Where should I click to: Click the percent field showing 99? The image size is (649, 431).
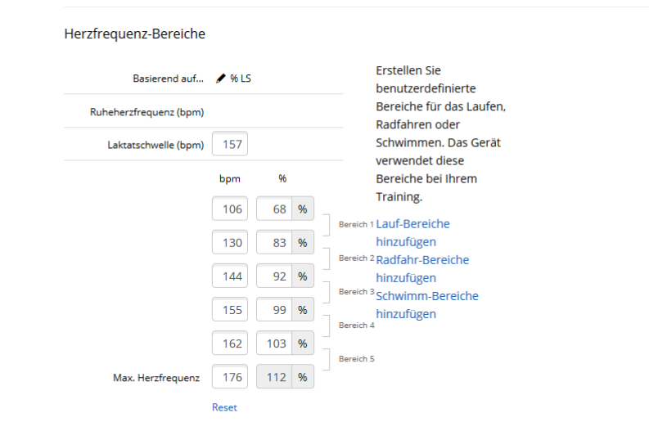[275, 310]
